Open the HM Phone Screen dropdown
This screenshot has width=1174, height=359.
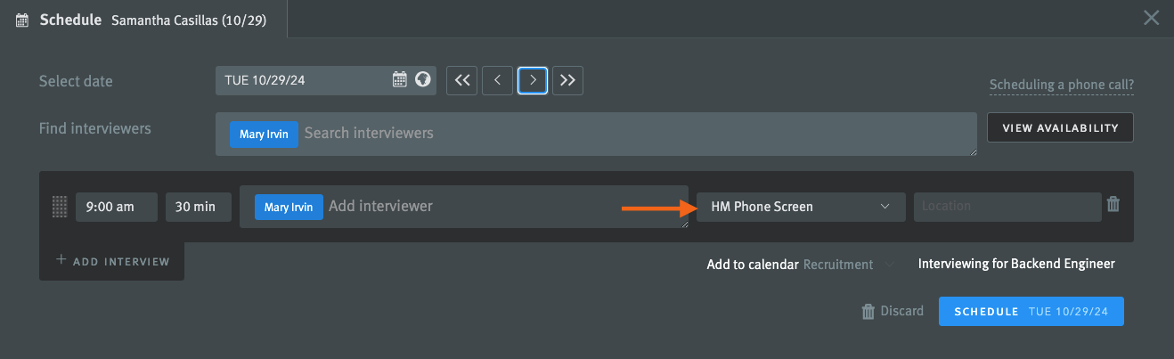click(801, 207)
